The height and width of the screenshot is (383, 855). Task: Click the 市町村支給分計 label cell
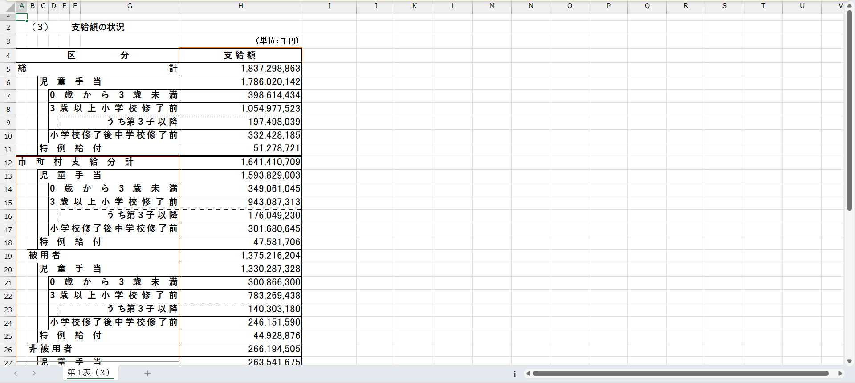click(98, 162)
